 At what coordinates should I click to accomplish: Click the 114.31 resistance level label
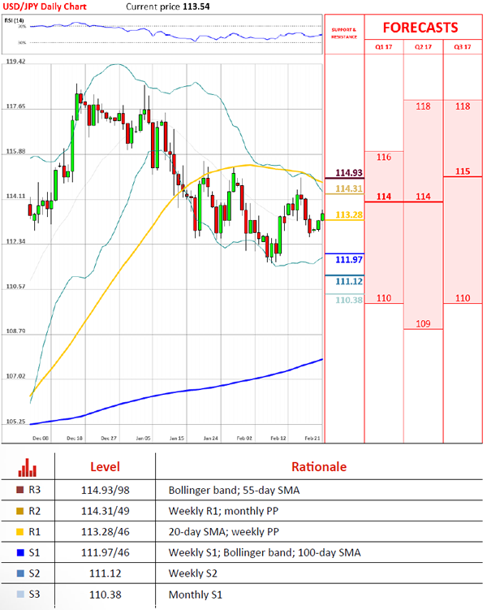click(349, 188)
